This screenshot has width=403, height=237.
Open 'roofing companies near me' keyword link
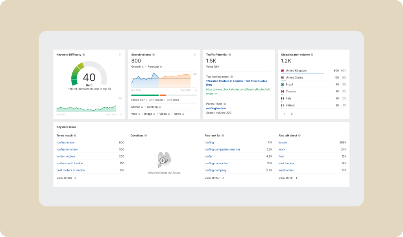[x=222, y=149]
